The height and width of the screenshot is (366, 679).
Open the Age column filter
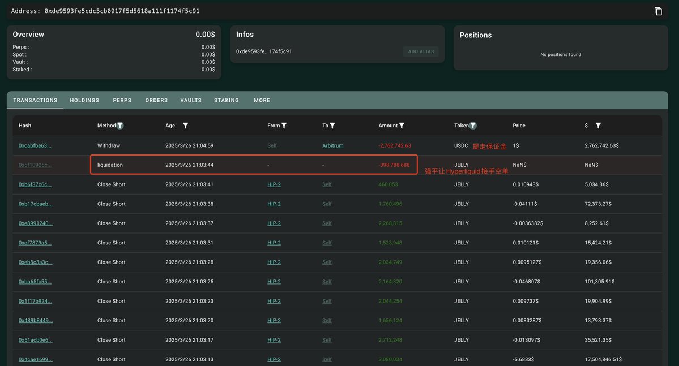point(185,126)
